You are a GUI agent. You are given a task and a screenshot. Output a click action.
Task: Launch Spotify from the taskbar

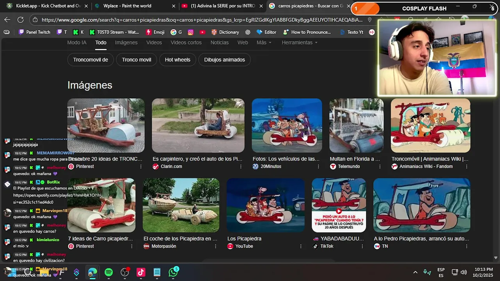(x=109, y=272)
